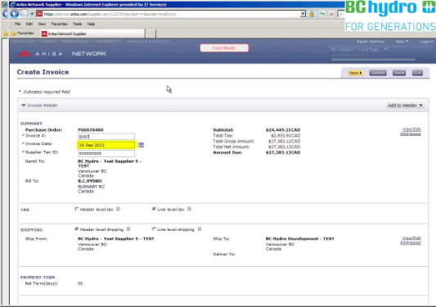Click the refresh icon in address bar

(322, 14)
